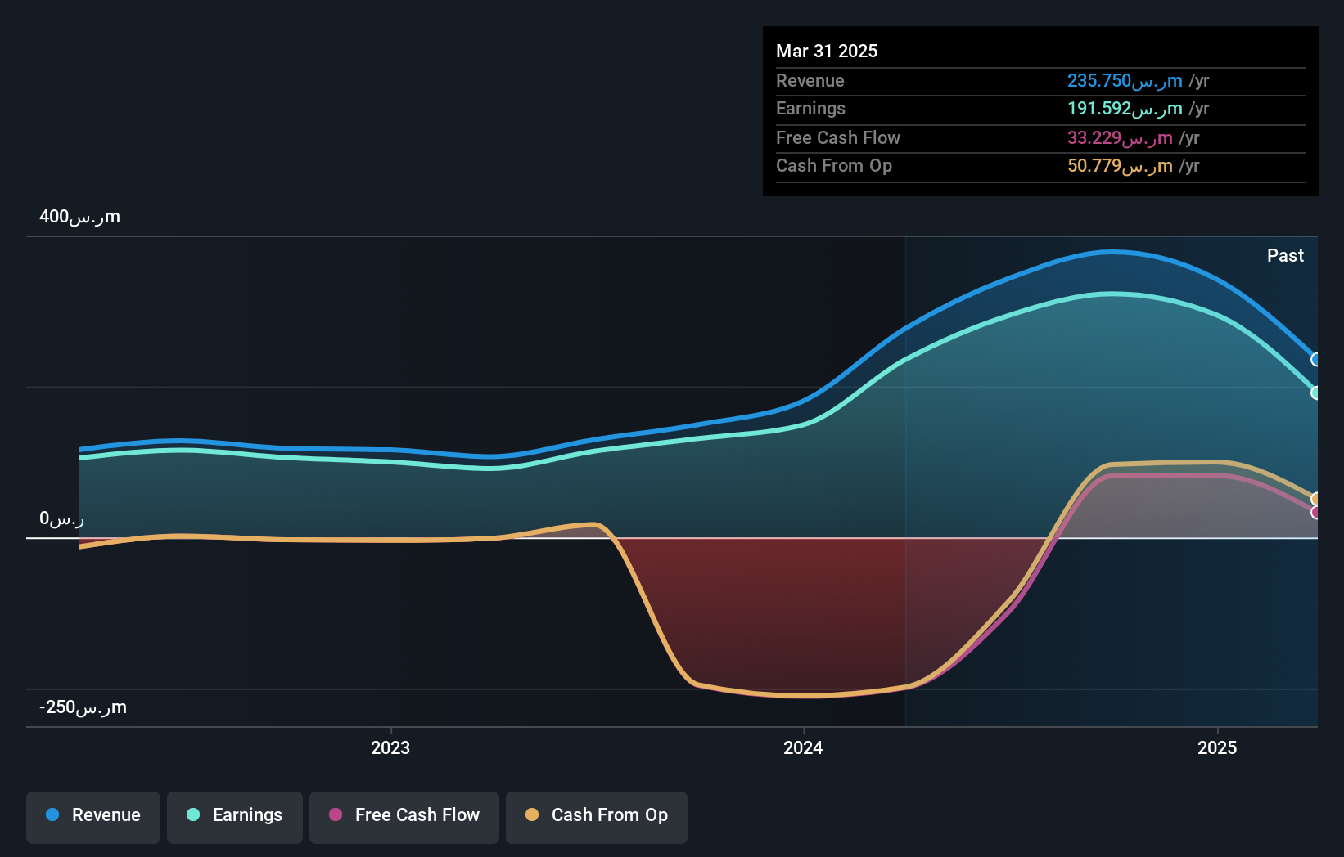Click the 'Revenue' row label in tooltip
This screenshot has width=1344, height=857.
[810, 81]
